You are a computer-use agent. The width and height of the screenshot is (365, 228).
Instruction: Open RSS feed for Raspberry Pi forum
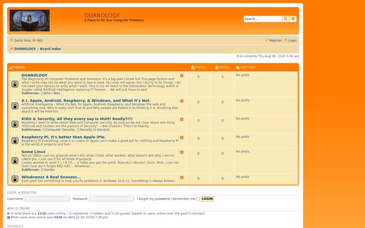click(181, 138)
